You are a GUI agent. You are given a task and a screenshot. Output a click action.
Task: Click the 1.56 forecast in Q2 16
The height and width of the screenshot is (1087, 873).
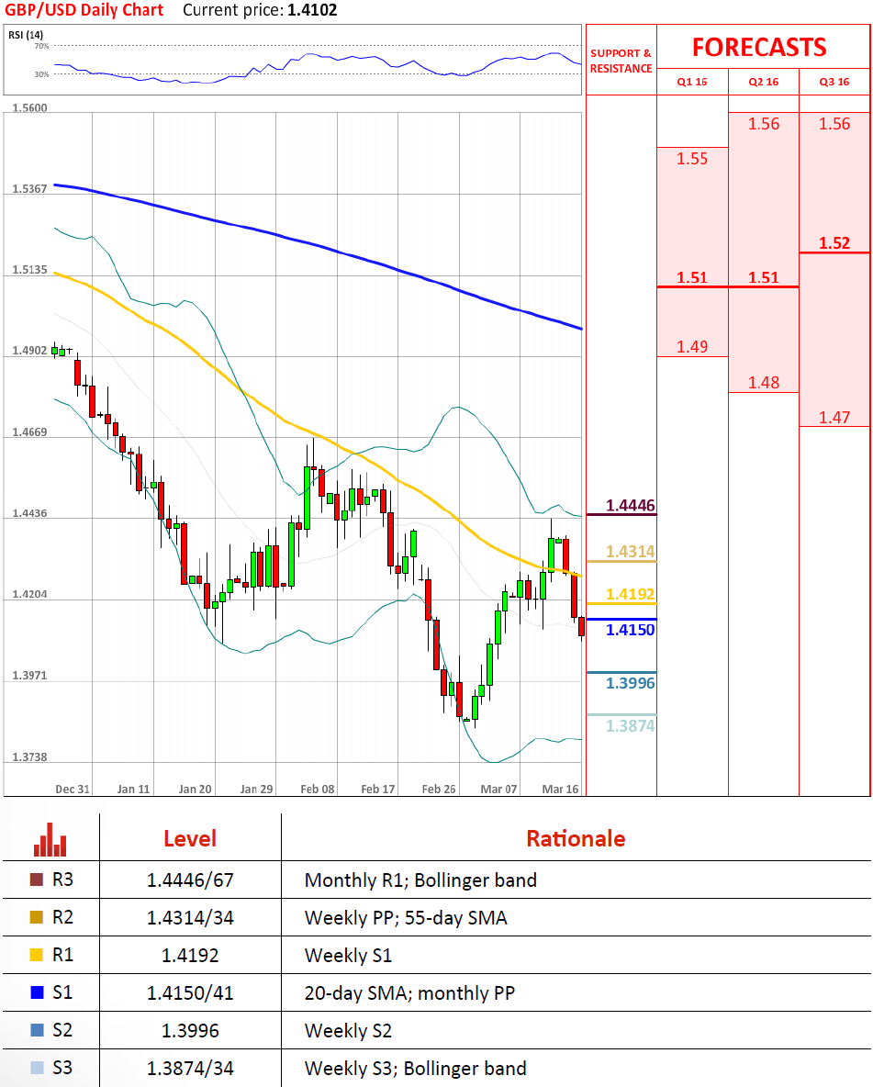764,124
